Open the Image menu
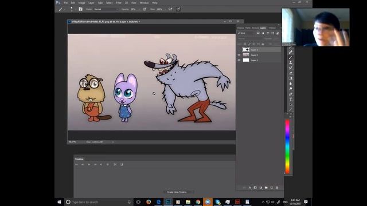Screen dimensions: 367x206 pos(81,3)
